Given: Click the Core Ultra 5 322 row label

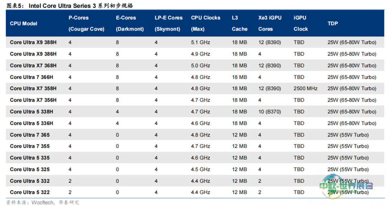Looking at the screenshot, I should point(30,192).
